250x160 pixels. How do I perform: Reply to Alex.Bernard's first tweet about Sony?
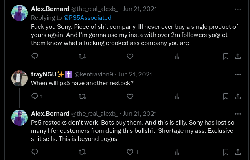point(35,56)
